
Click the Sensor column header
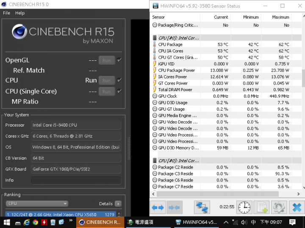[175, 17]
